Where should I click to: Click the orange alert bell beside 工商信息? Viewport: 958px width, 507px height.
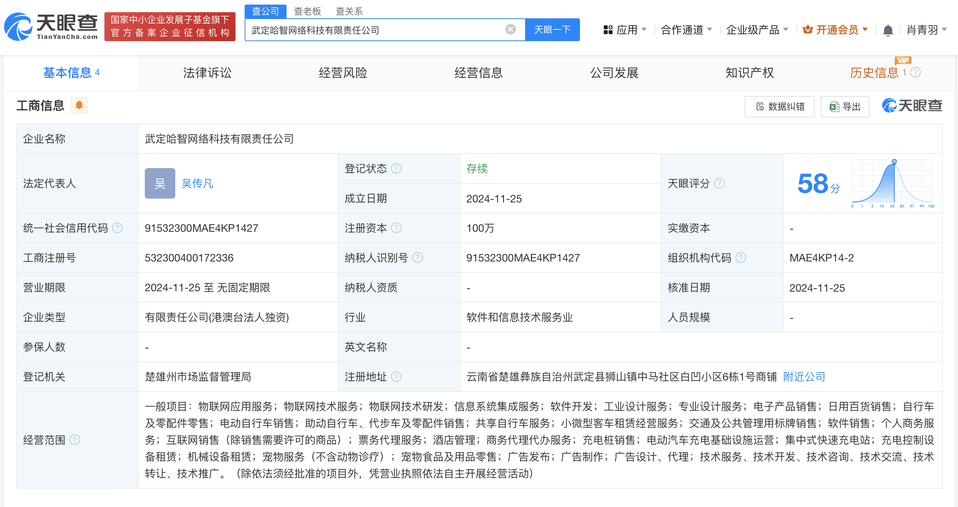[79, 105]
